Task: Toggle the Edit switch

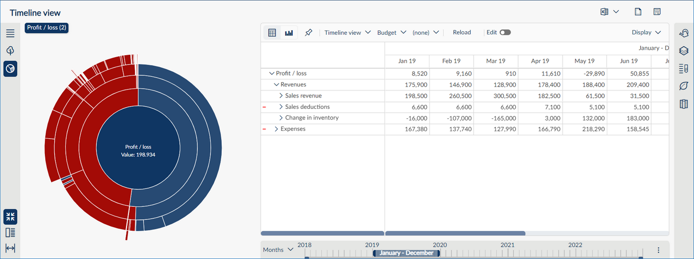Action: 505,32
